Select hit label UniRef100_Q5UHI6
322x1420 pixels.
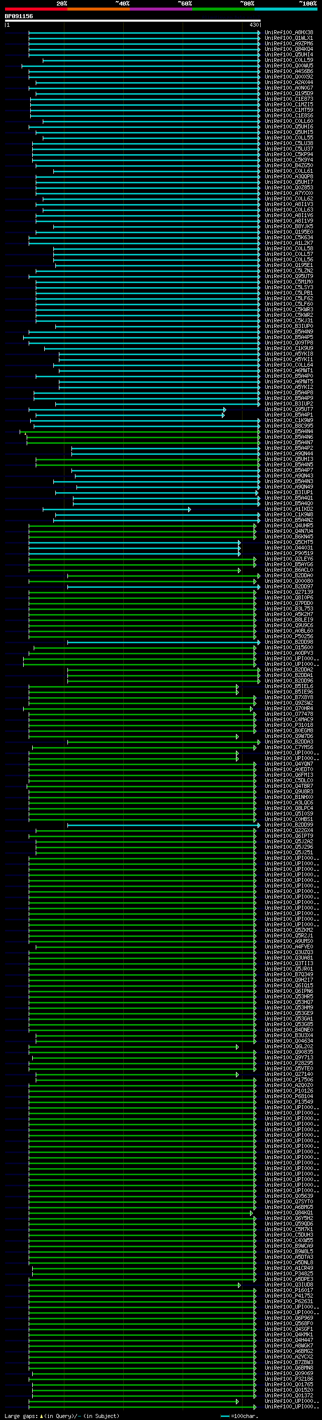(289, 127)
